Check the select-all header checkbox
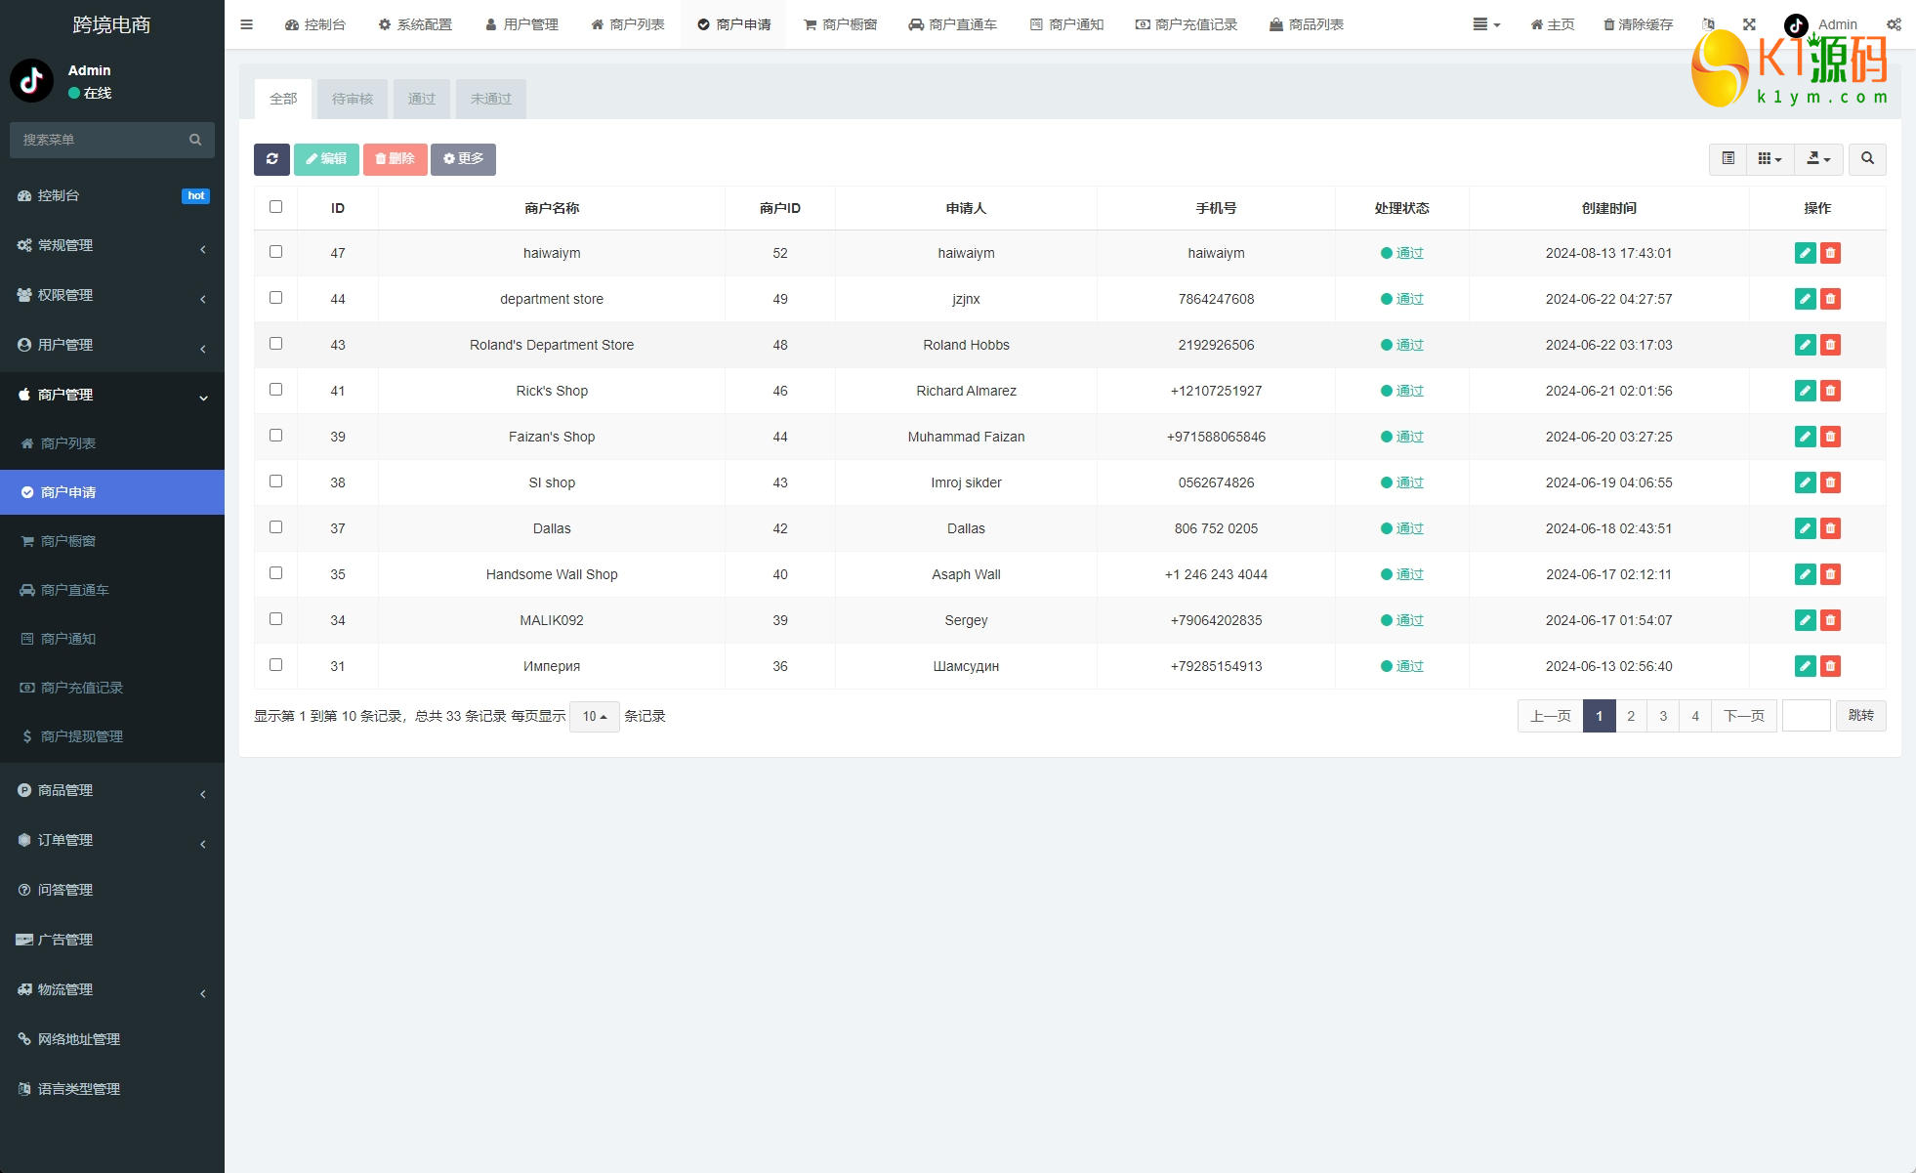Viewport: 1916px width, 1173px height. click(275, 207)
